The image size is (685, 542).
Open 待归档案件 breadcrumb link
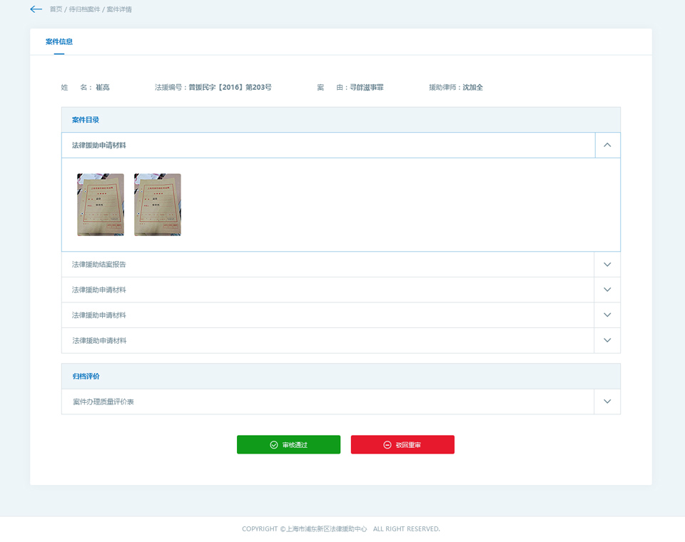(84, 10)
